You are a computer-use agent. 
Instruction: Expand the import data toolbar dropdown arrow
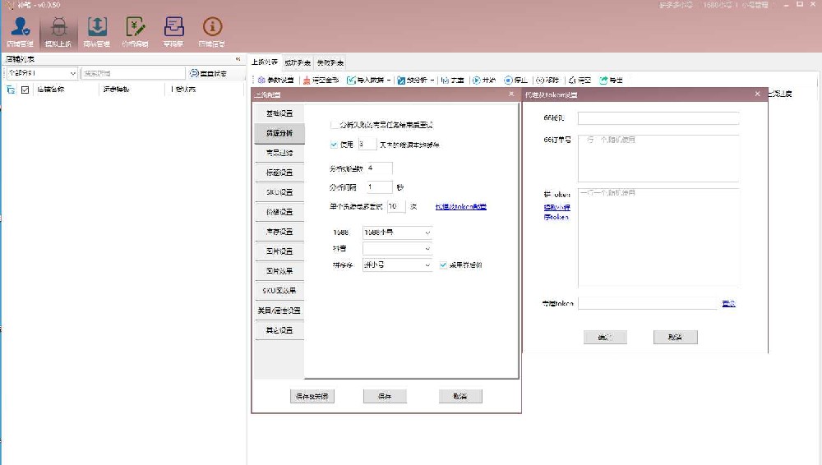point(389,81)
